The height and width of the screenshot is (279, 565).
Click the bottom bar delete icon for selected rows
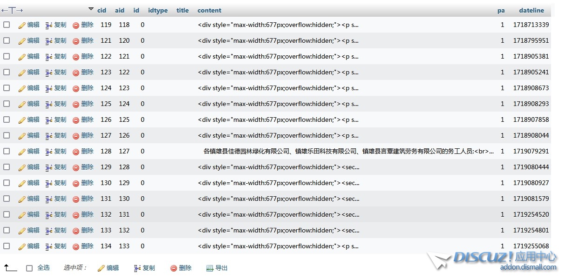(x=174, y=268)
